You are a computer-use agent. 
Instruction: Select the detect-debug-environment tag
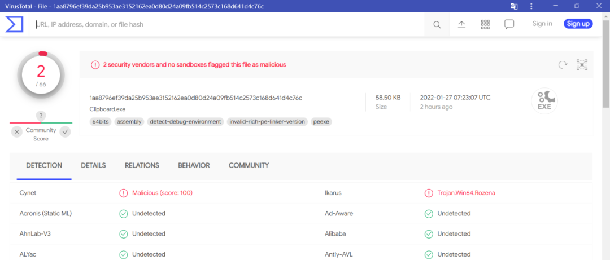click(186, 122)
